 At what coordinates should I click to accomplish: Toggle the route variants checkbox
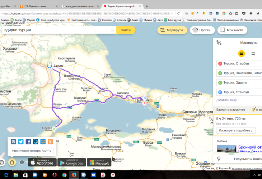coord(254,109)
